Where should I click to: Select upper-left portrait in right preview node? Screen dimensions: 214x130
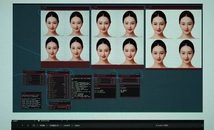point(159,25)
